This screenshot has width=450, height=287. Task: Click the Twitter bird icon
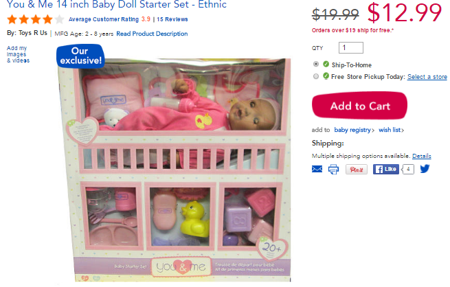425,169
